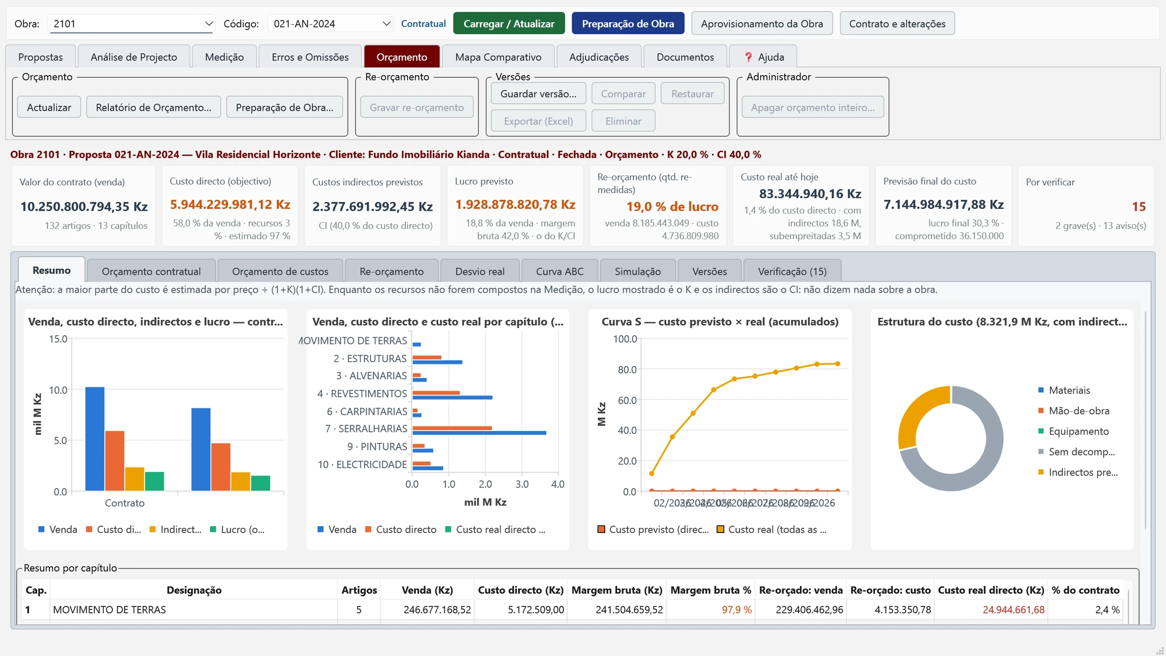This screenshot has width=1166, height=656.
Task: Switch to the Mapa Comparativo tab
Action: click(498, 57)
